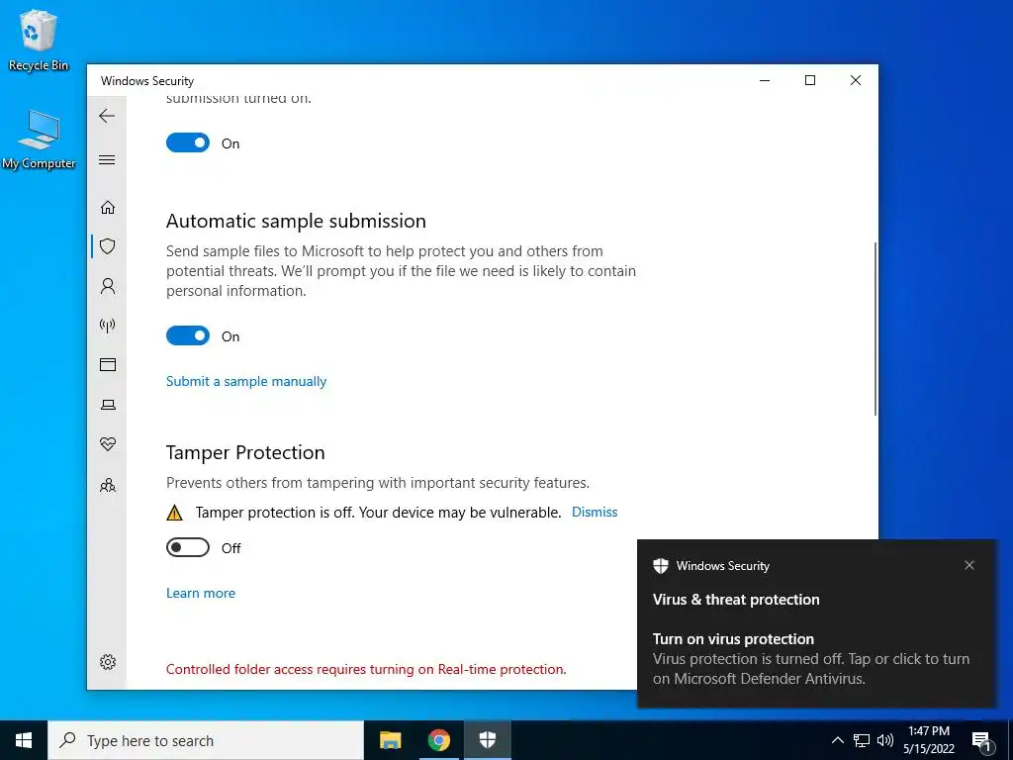Minimize the Windows Security window
This screenshot has width=1013, height=760.
click(765, 80)
